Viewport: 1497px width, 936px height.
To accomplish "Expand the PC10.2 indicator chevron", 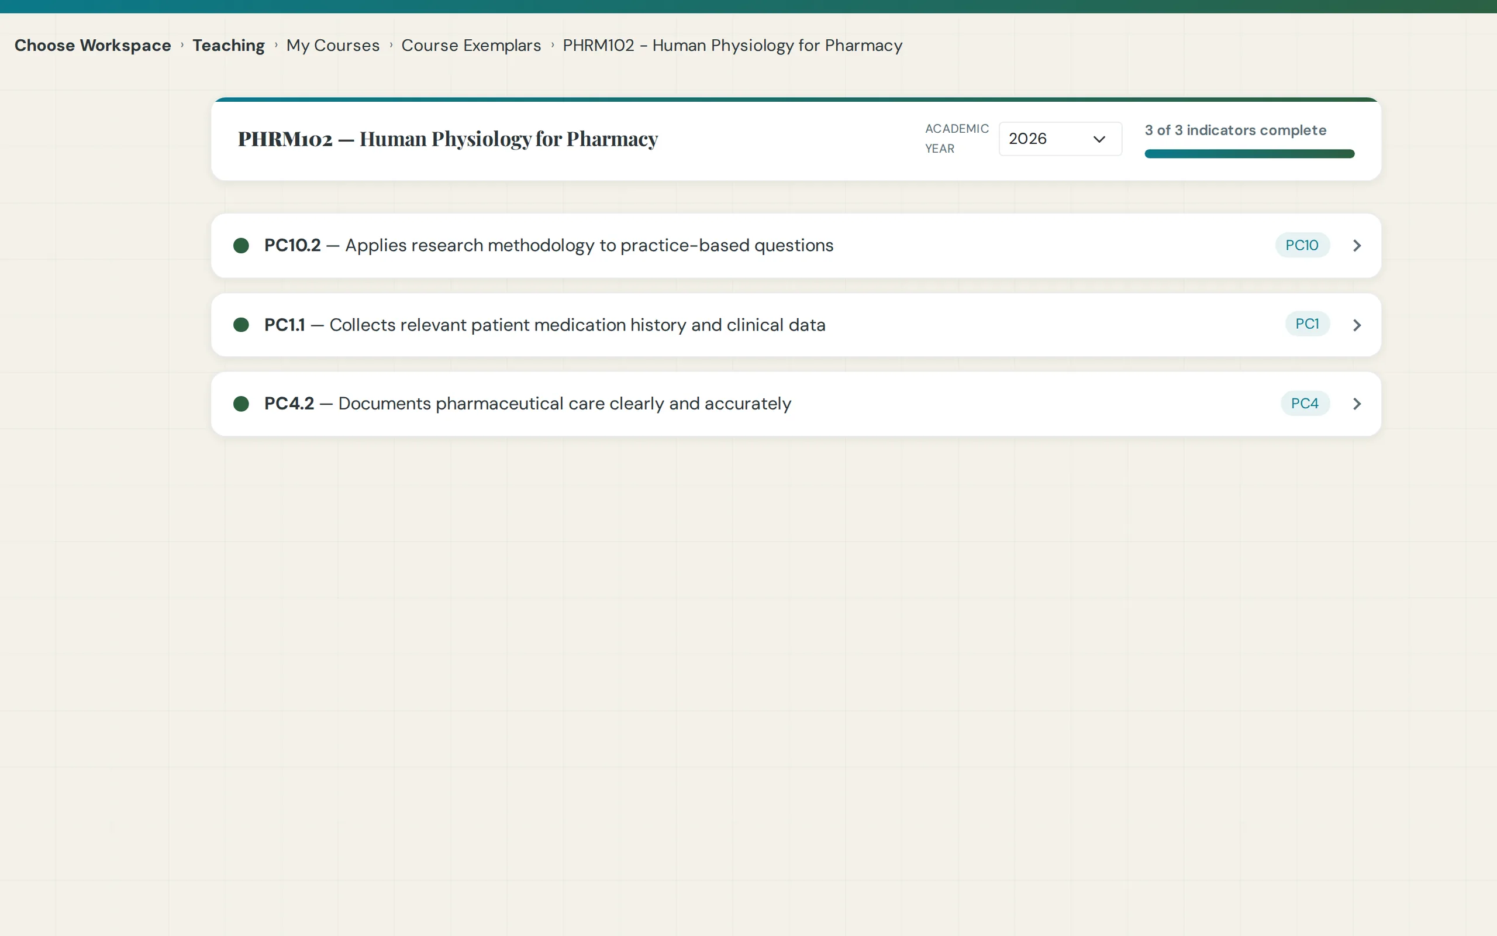I will (x=1357, y=246).
